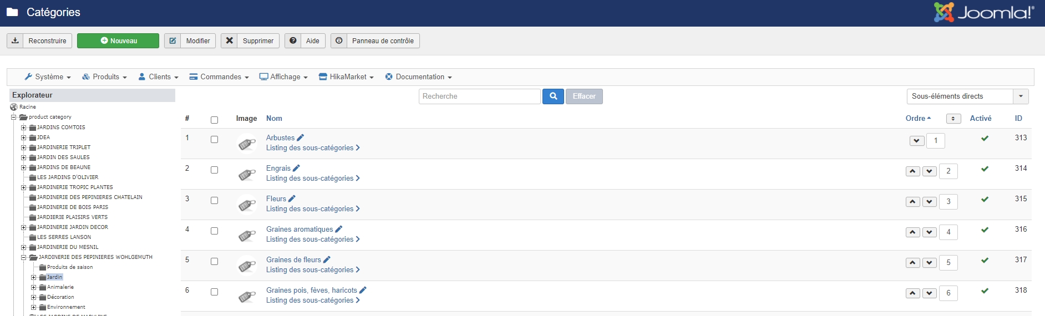Screen dimensions: 1045x316
Task: Move Engrais down with the order arrow
Action: 930,171
